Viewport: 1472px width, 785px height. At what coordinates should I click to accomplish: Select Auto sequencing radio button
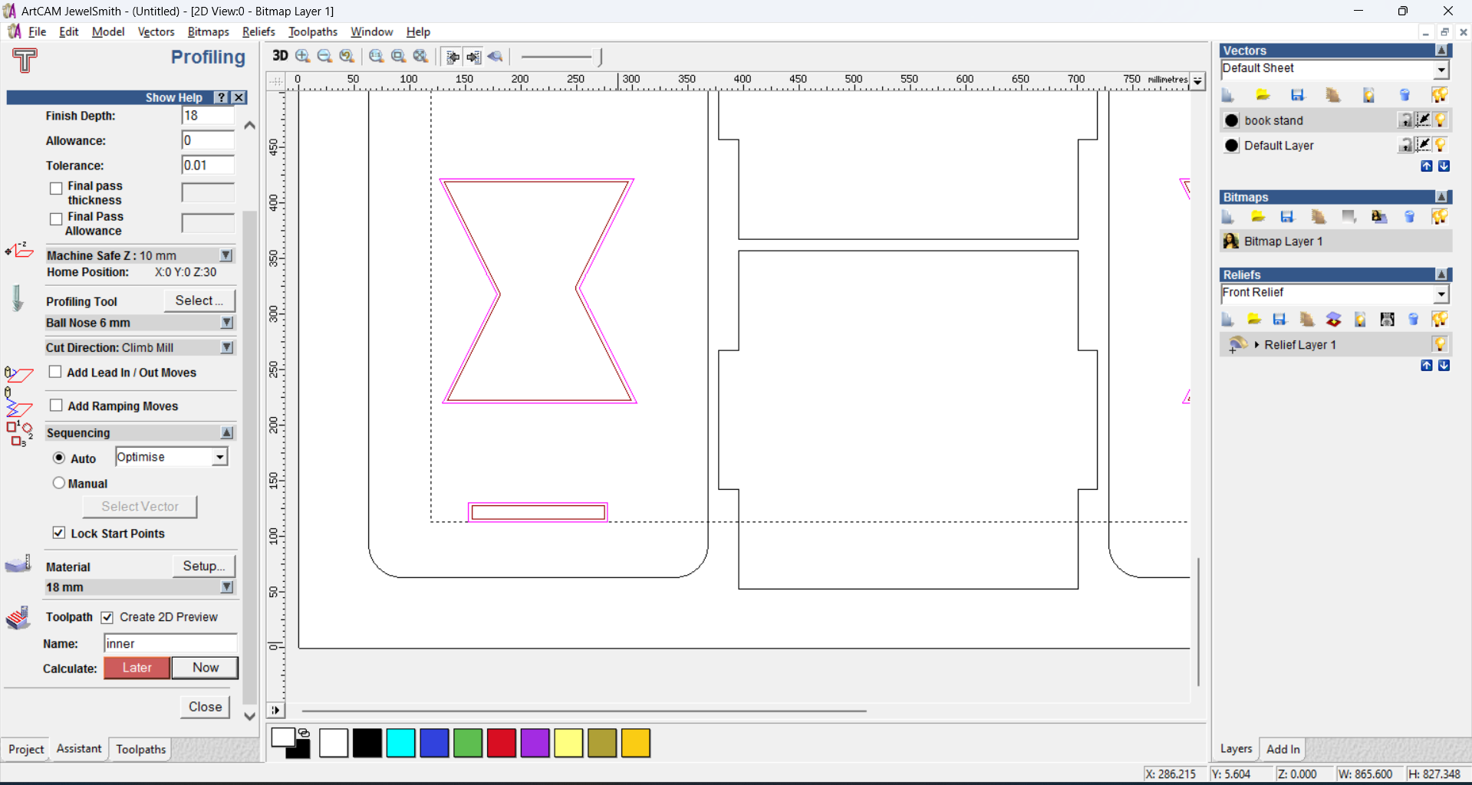click(59, 458)
